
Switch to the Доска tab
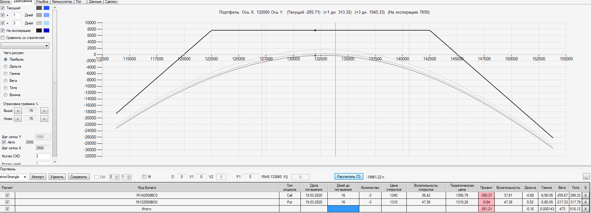5,2
